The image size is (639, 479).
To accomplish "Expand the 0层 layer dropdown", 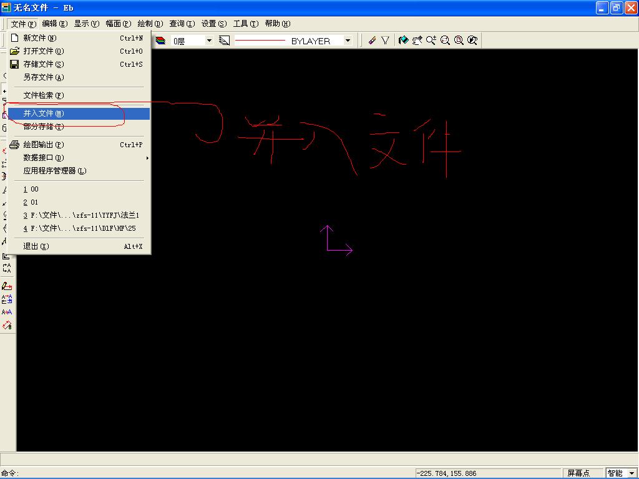I will (x=209, y=41).
